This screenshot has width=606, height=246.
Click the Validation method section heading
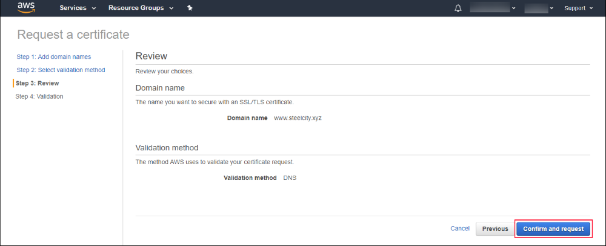[x=167, y=147]
